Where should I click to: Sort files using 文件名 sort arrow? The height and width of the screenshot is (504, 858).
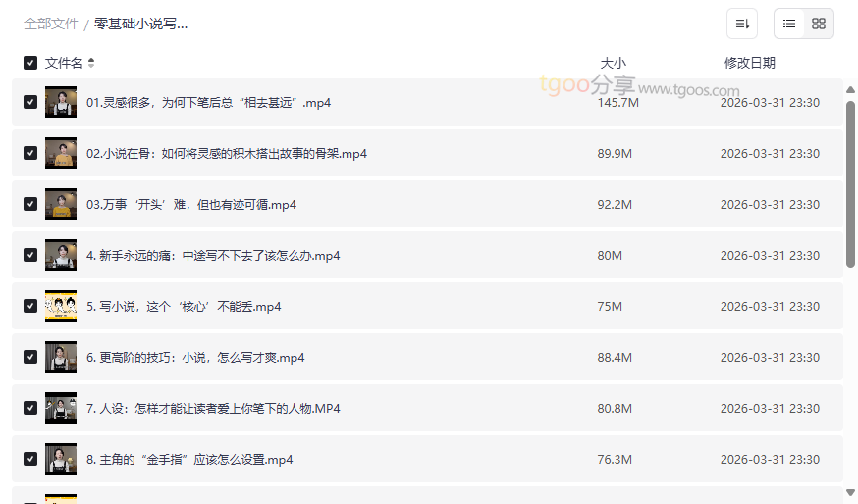[x=91, y=63]
